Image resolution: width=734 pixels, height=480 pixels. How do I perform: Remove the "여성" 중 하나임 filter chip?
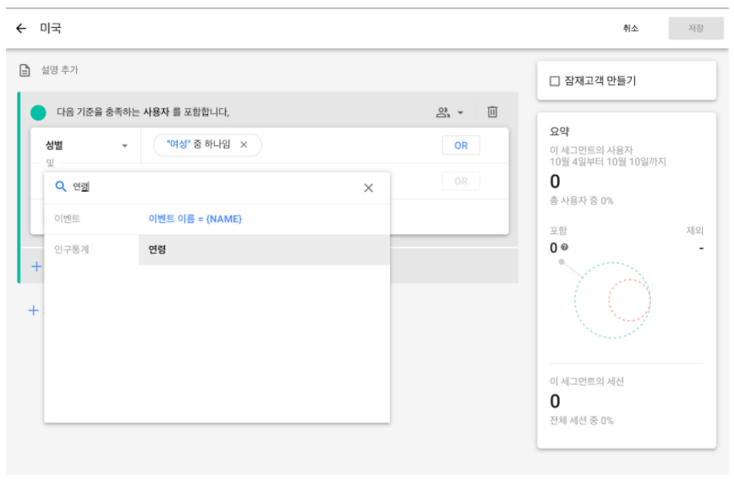244,145
